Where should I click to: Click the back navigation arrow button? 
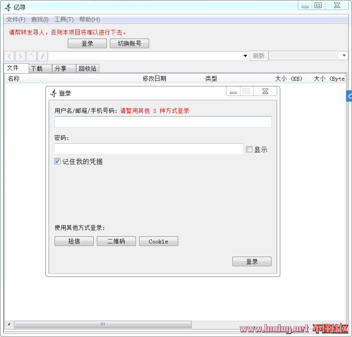click(9, 56)
